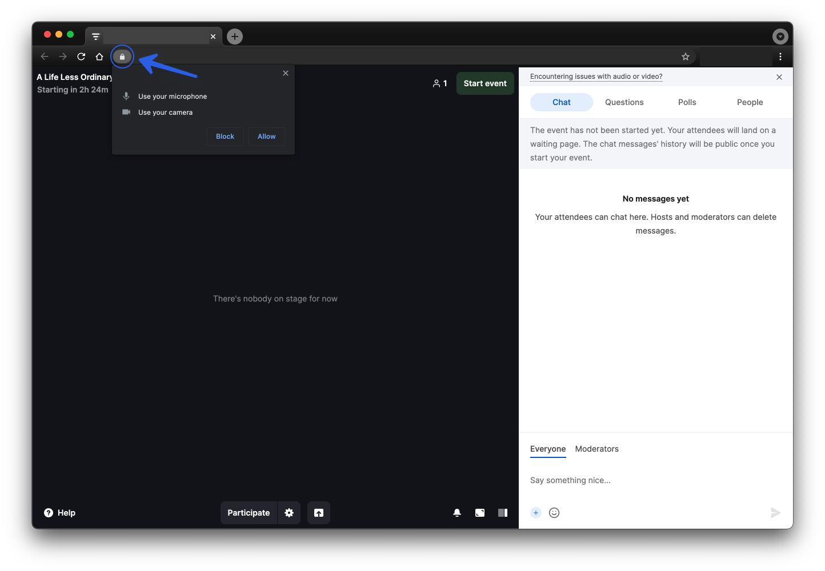Viewport: 825px width, 571px height.
Task: Click the Help question mark icon
Action: click(50, 512)
